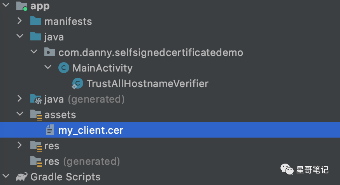Select the TrustAllHostnameVerifier class
The width and height of the screenshot is (340, 185).
(147, 84)
